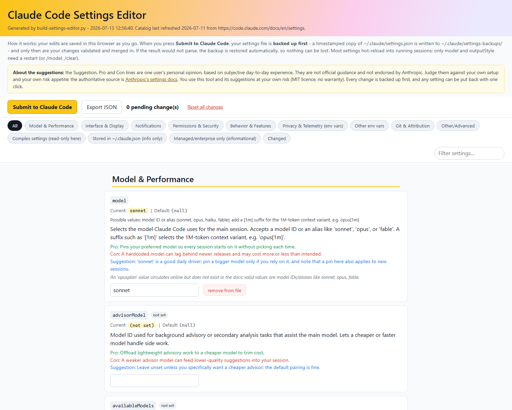
Task: Switch to Behavior & Features category
Action: pos(251,126)
